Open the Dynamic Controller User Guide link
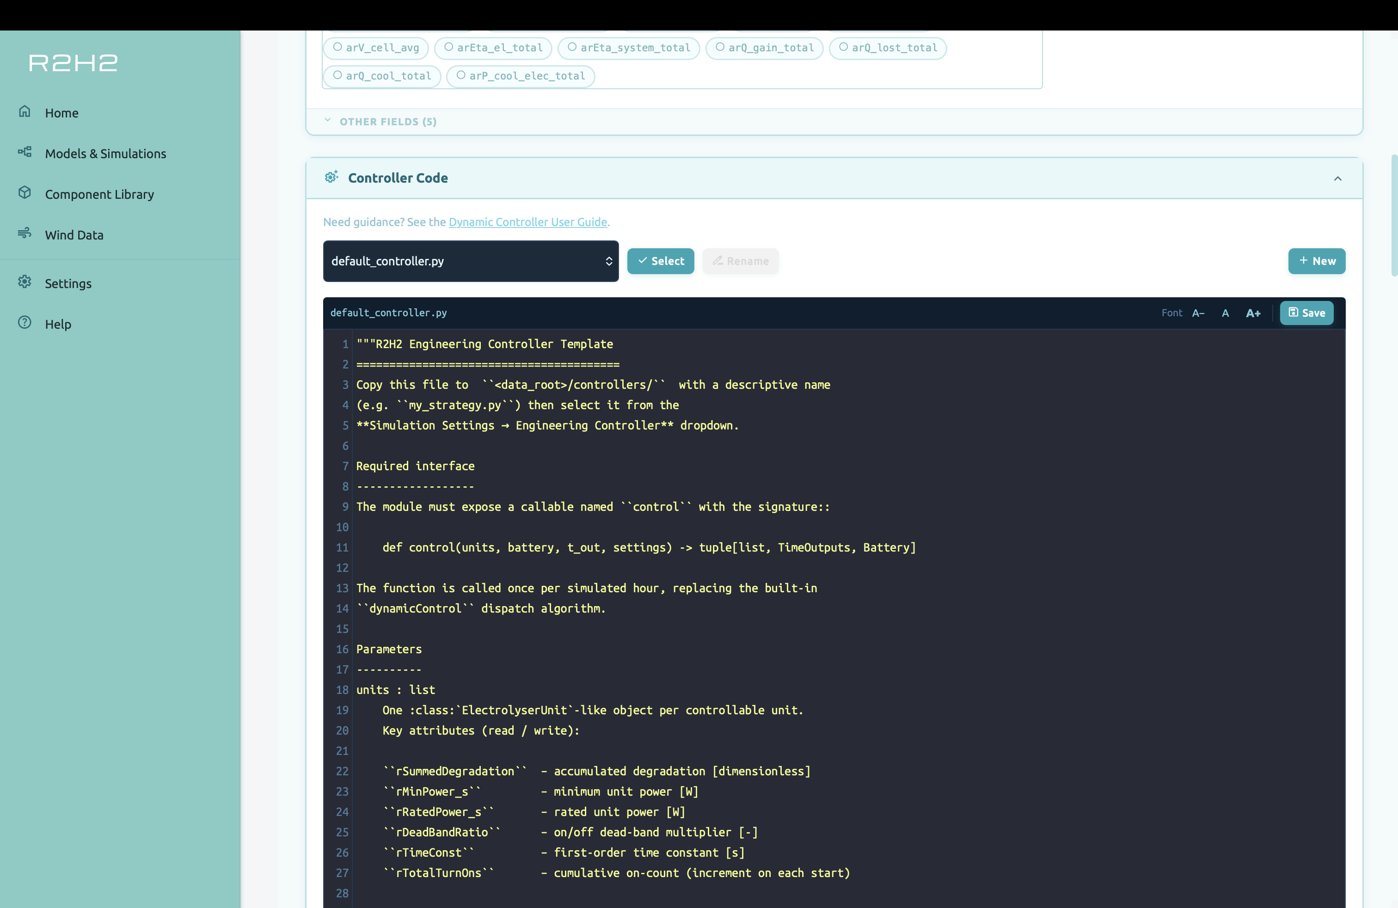The image size is (1398, 908). point(528,222)
